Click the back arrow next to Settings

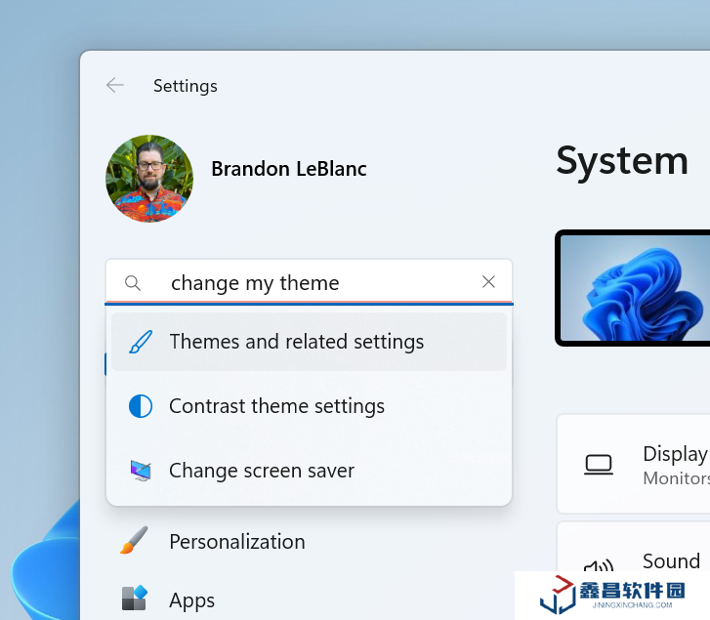click(115, 86)
